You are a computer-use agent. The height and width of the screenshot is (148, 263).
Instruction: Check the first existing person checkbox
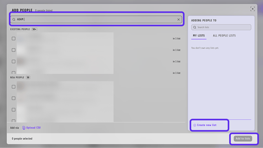tap(14, 38)
